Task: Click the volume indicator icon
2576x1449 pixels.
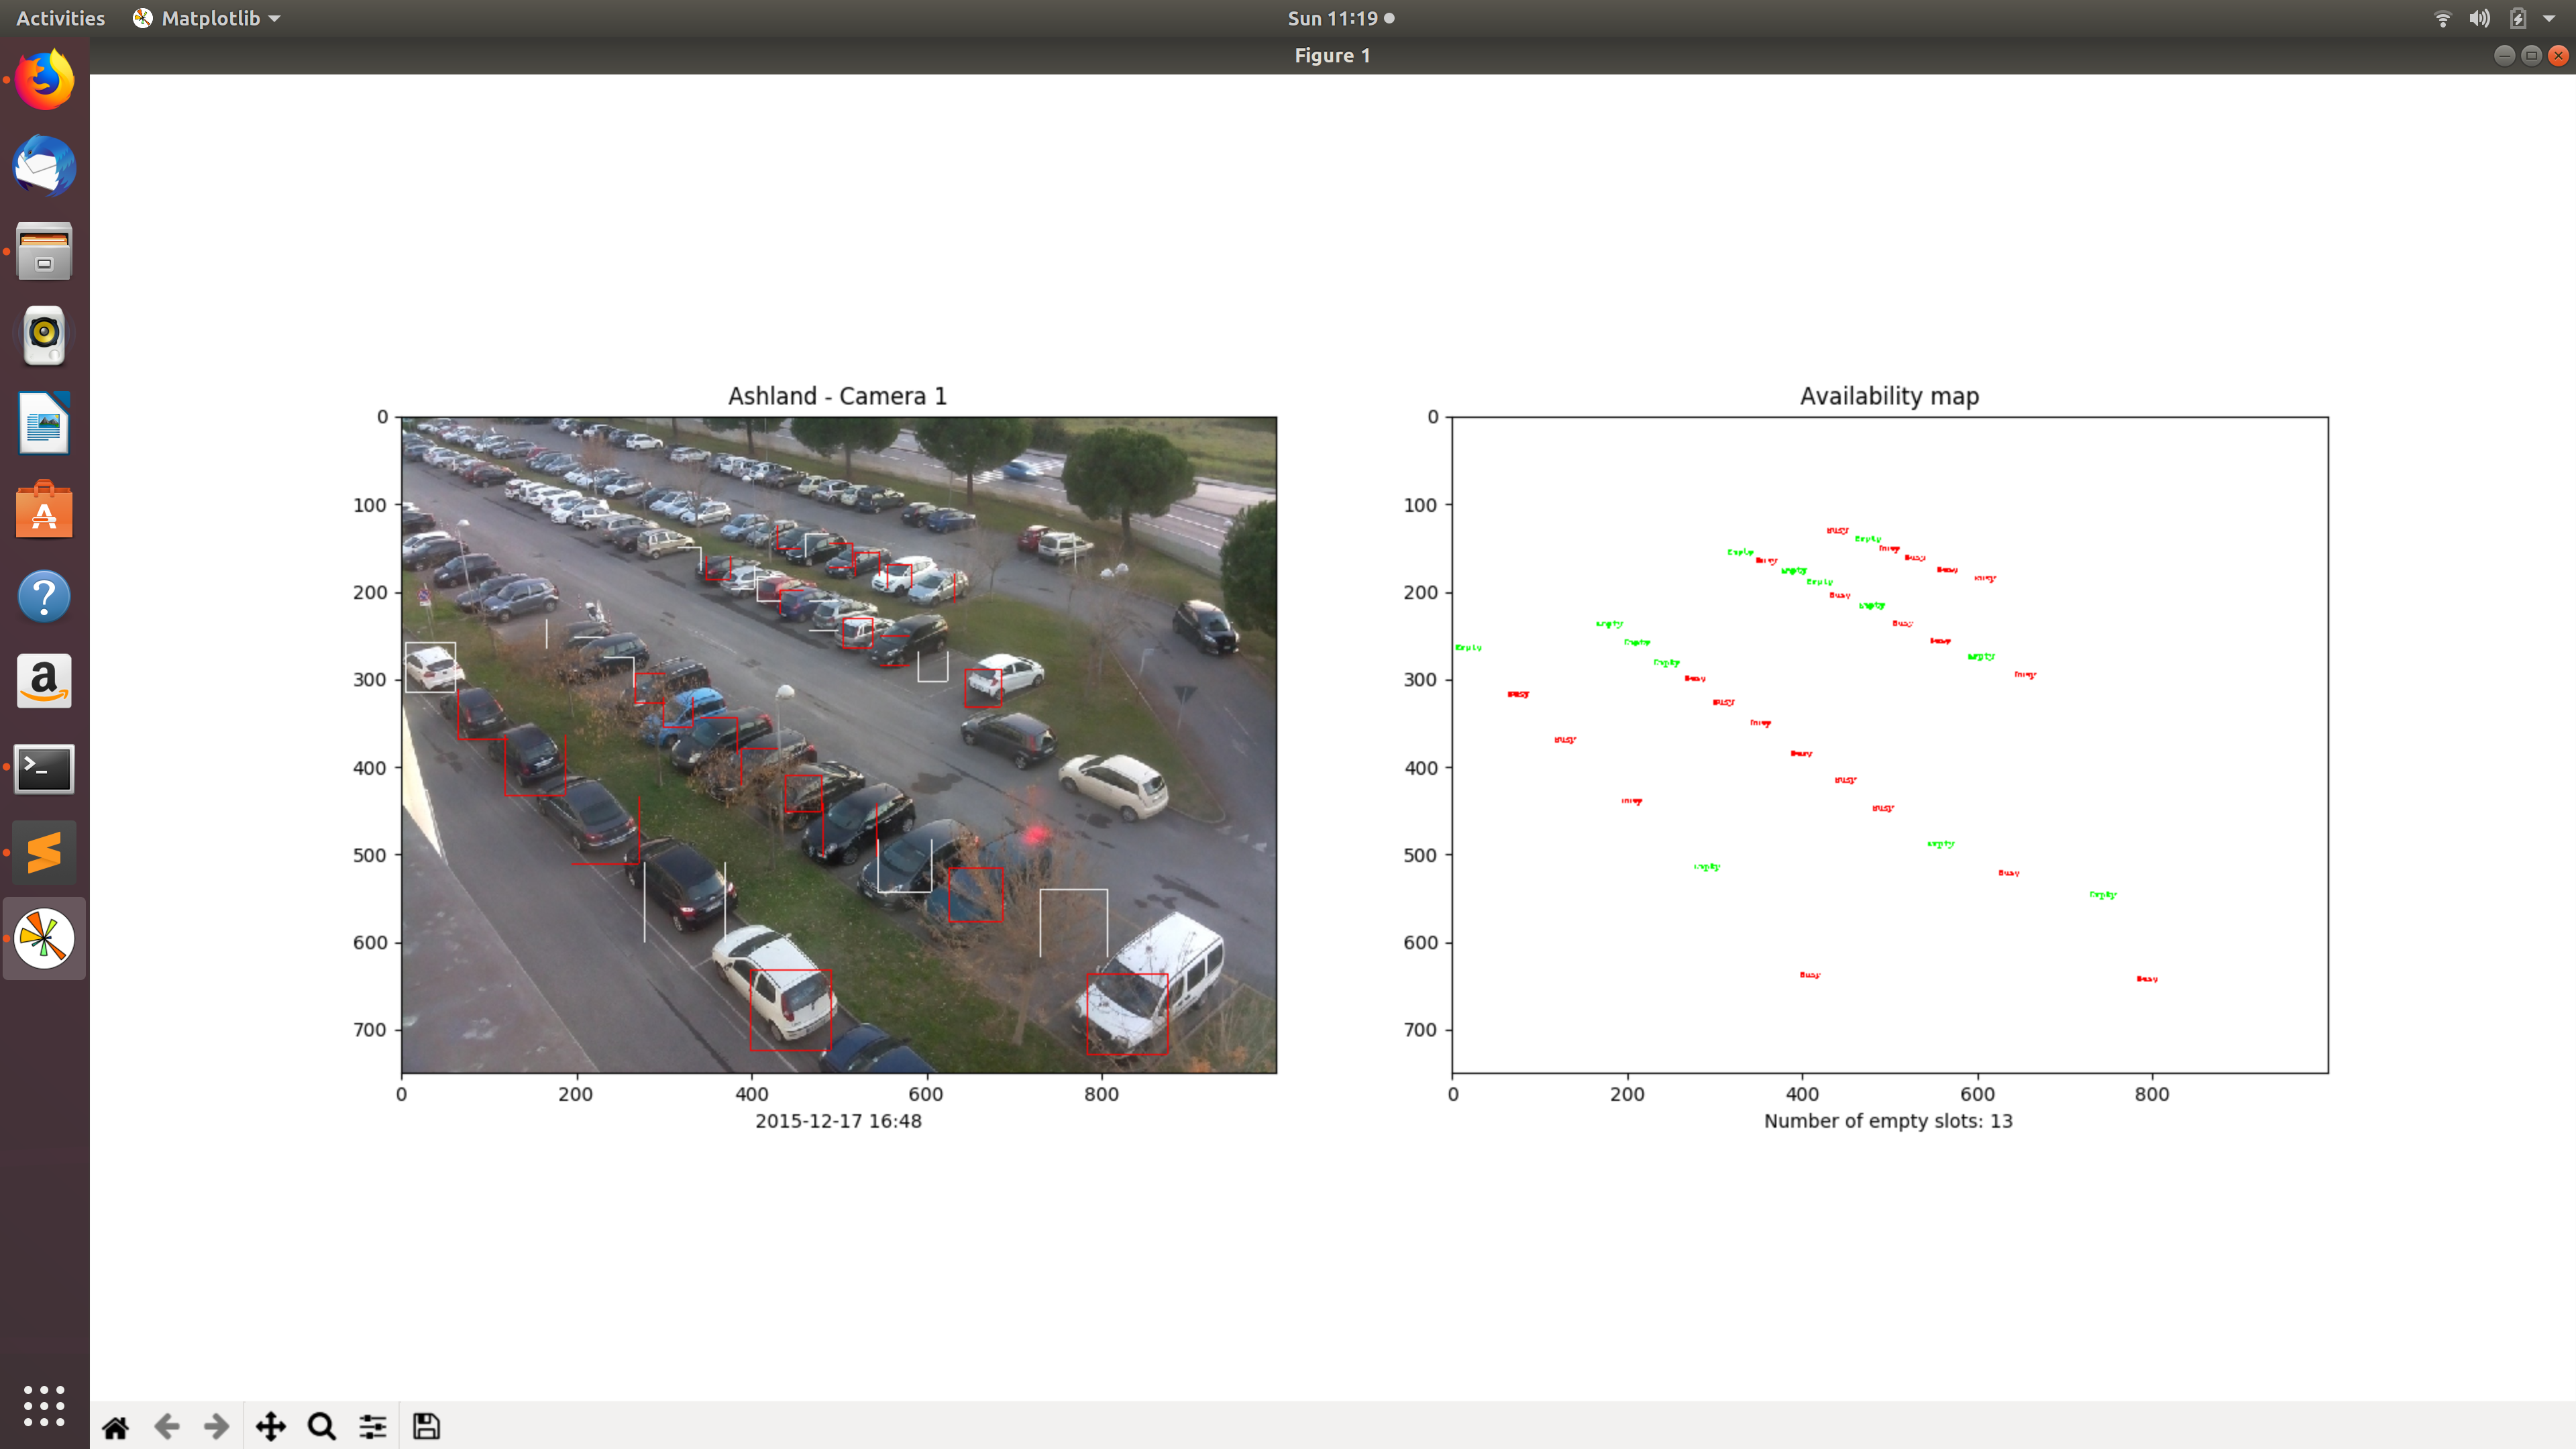Action: point(2479,18)
